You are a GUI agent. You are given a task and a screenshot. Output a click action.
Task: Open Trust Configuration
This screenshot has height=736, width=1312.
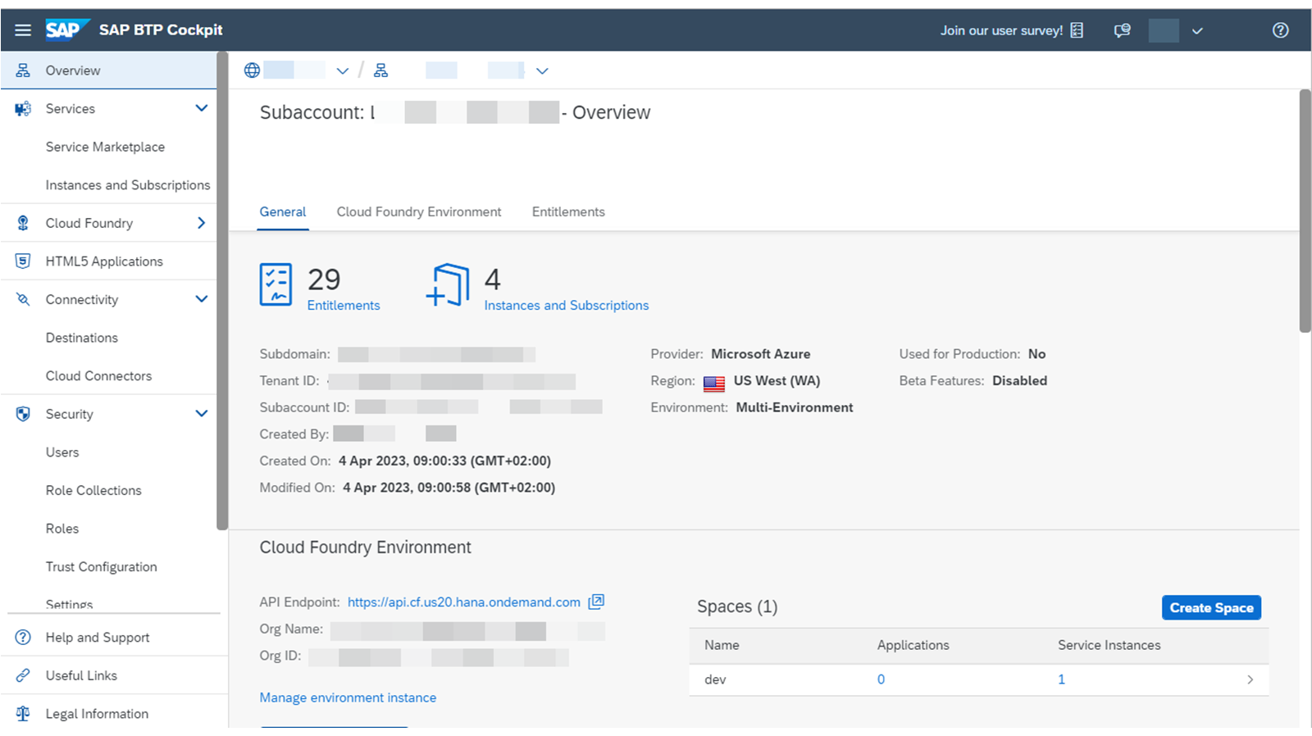coord(101,566)
